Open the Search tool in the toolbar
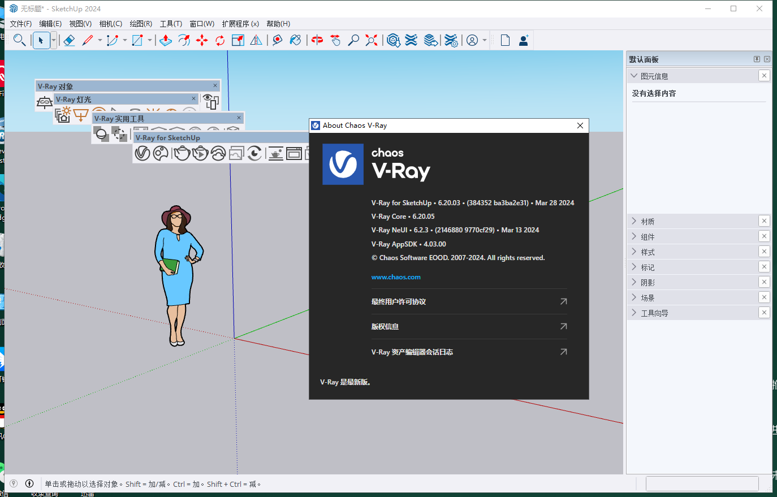The height and width of the screenshot is (497, 777). coord(19,40)
